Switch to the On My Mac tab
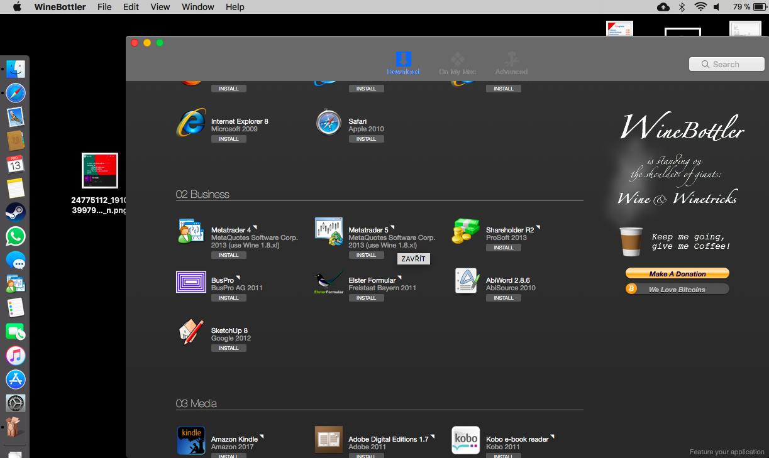Screen dimensions: 769x458 [458, 63]
